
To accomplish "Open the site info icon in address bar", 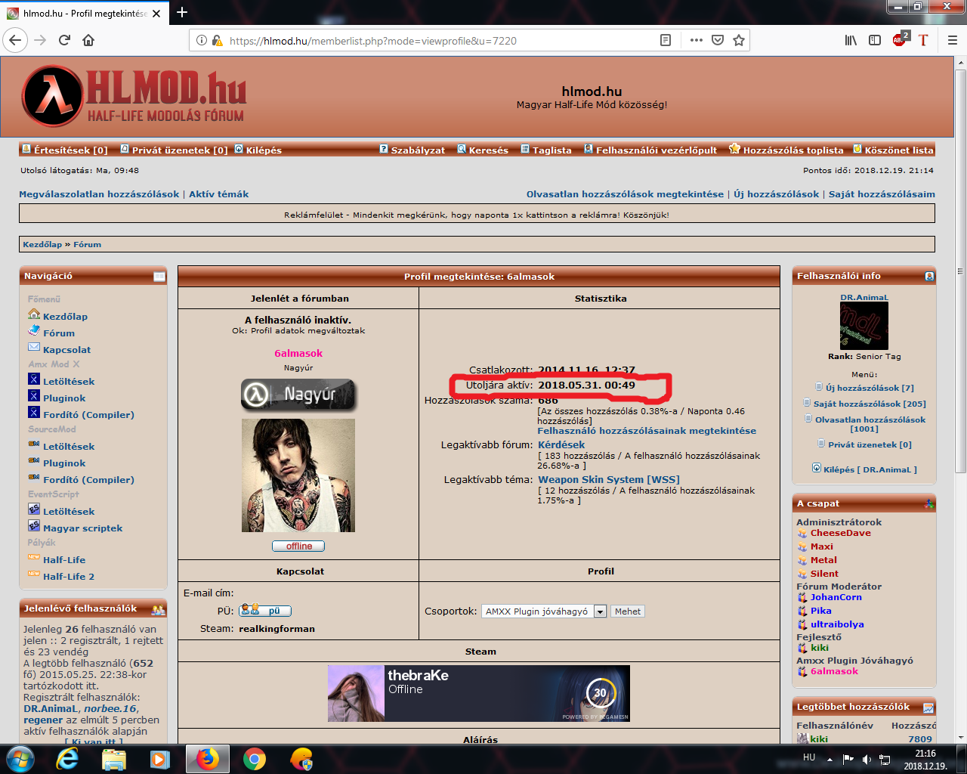I will (x=201, y=40).
